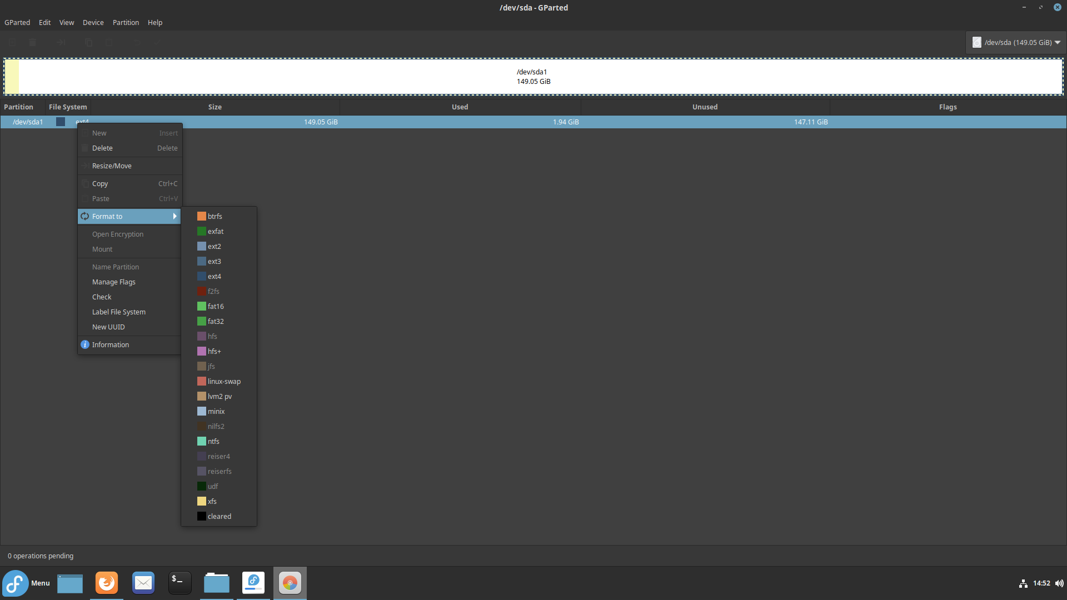
Task: Click the show desktop icon in taskbar
Action: click(70, 583)
